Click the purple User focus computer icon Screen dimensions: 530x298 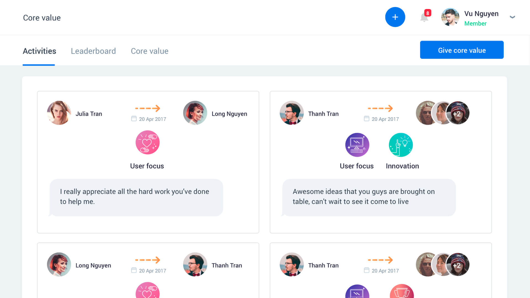pyautogui.click(x=357, y=145)
